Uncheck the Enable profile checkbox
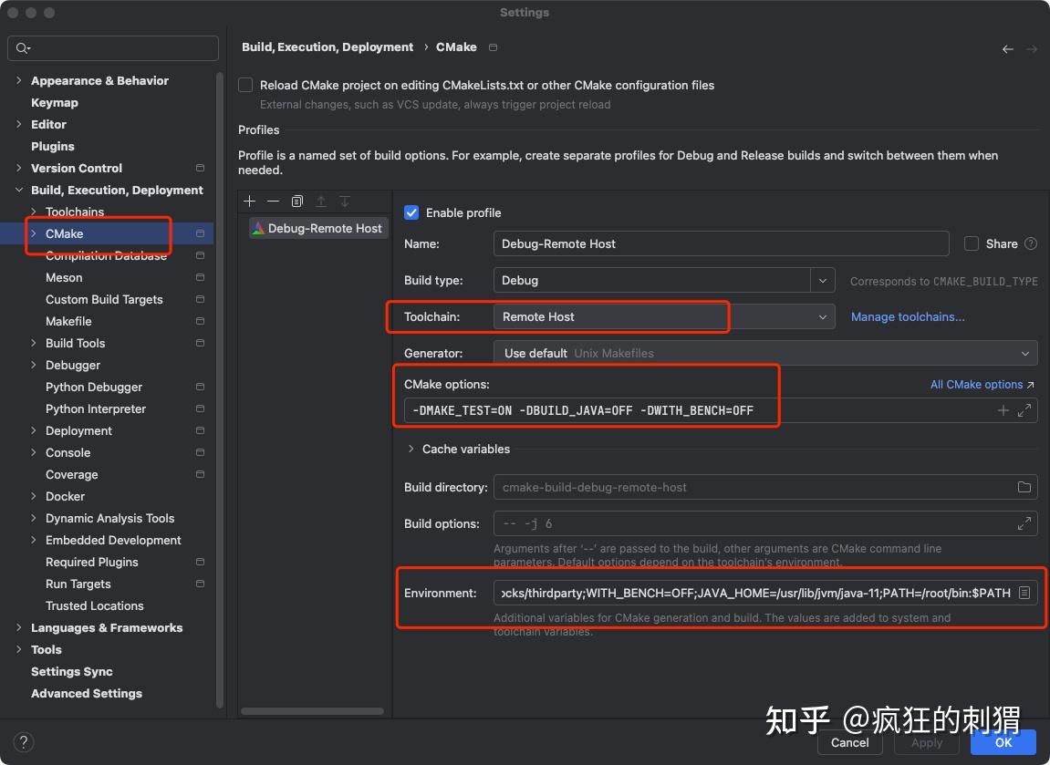The height and width of the screenshot is (765, 1050). tap(411, 212)
